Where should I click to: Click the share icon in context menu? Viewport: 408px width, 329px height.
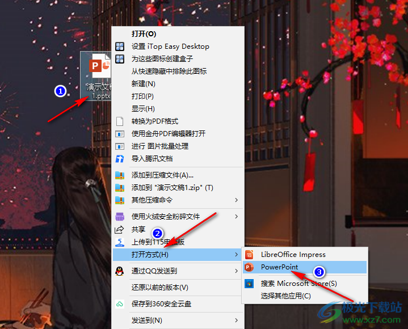tap(120, 229)
